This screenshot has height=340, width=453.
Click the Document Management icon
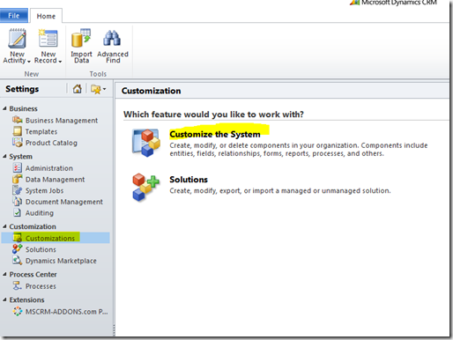[x=18, y=202]
